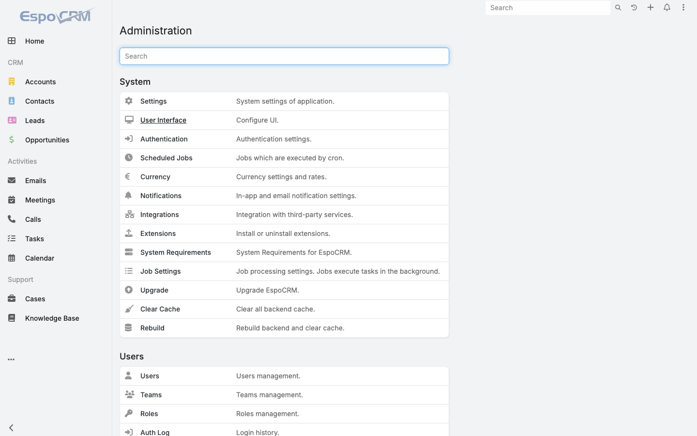Focus the Administration search field

[x=284, y=56]
